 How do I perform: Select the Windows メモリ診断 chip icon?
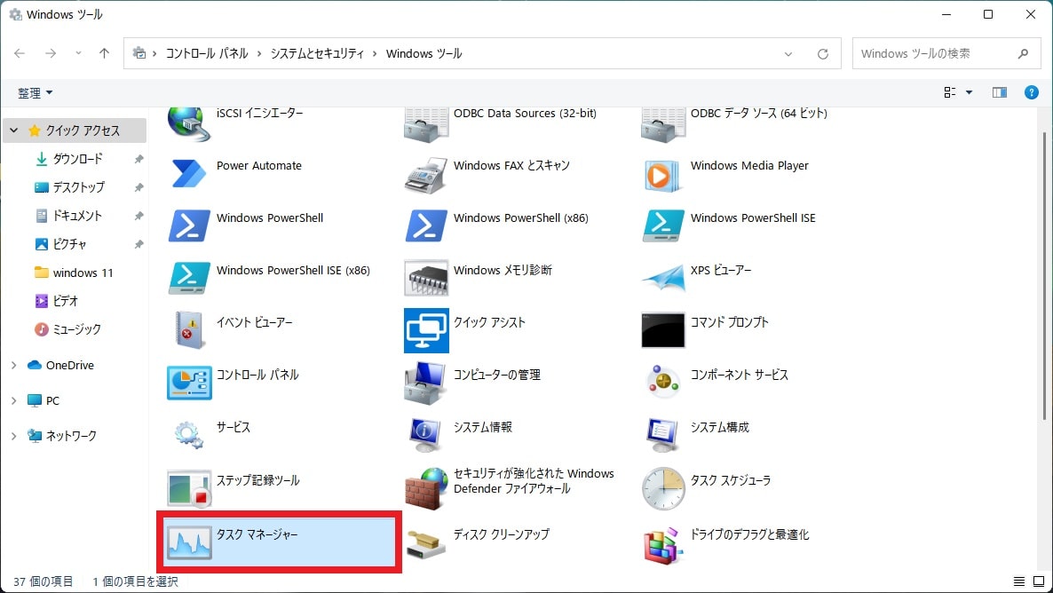pos(426,278)
